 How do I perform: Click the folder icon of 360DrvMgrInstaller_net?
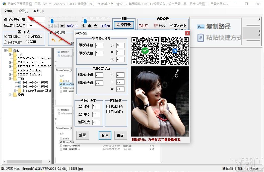[15, 58]
